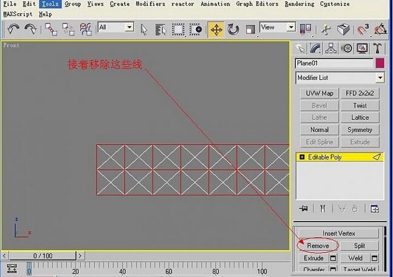The width and height of the screenshot is (393, 277).
Task: Apply the Twist modifier button
Action: click(360, 105)
